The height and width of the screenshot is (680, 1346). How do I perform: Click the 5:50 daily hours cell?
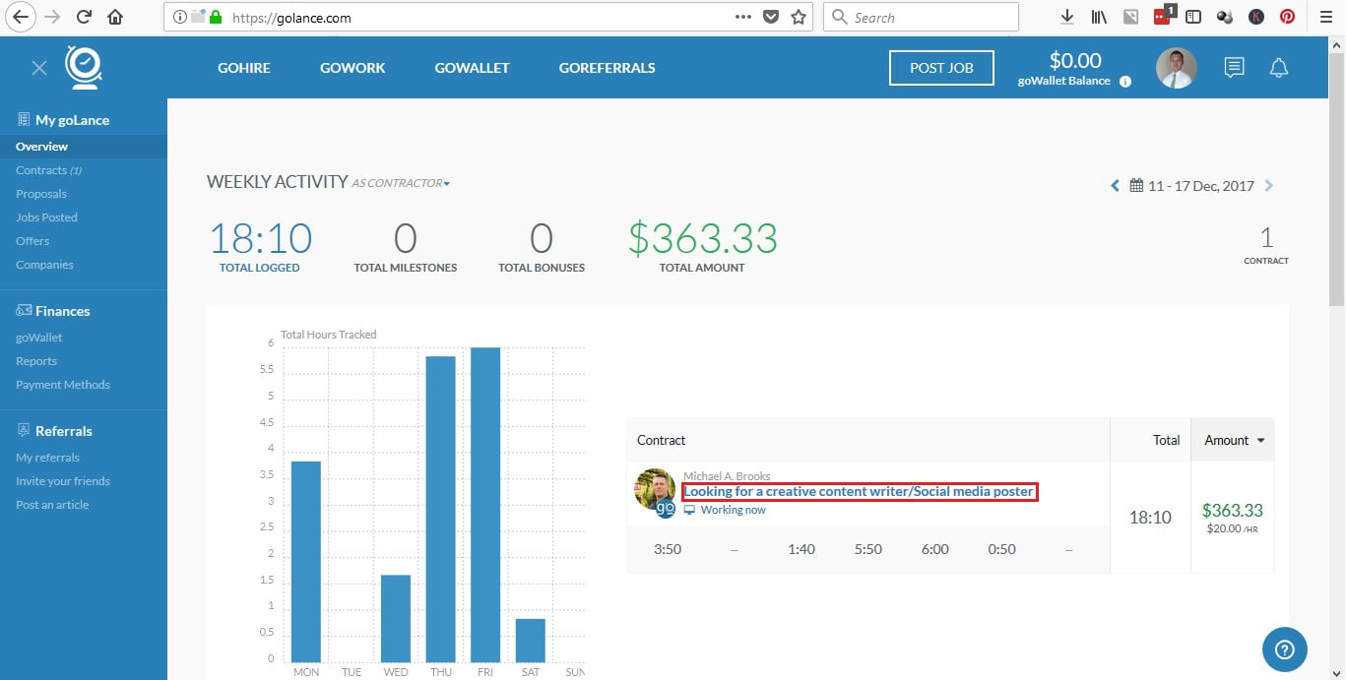(868, 549)
